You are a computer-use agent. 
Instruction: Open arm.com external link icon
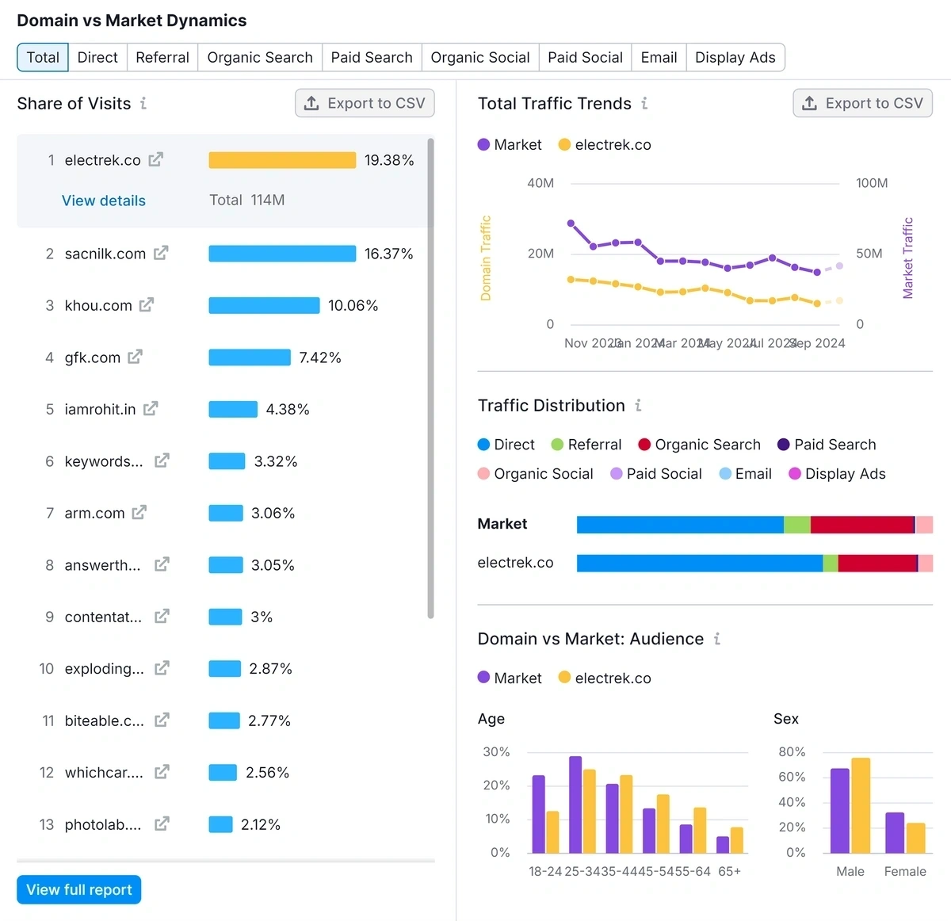pyautogui.click(x=139, y=513)
